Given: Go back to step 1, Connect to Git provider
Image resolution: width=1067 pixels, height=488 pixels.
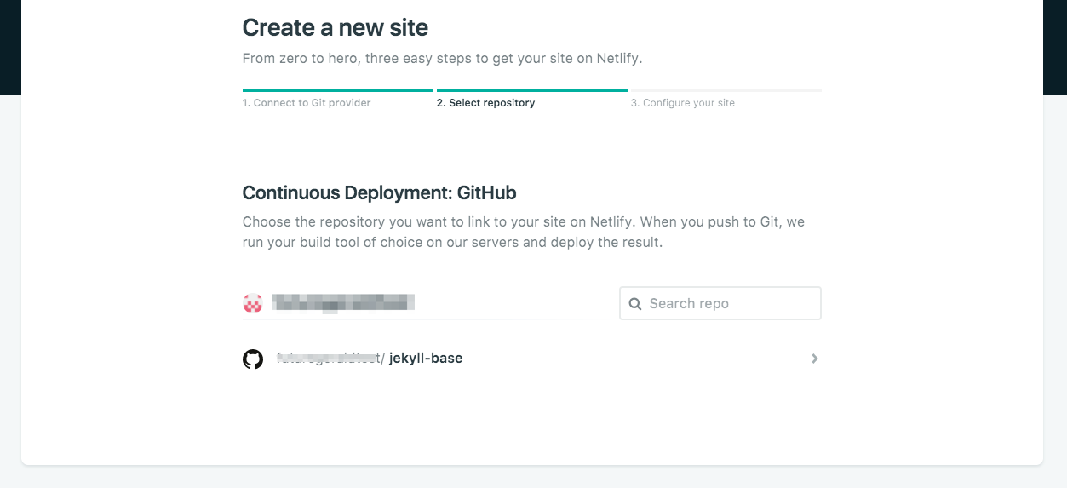Looking at the screenshot, I should tap(307, 103).
